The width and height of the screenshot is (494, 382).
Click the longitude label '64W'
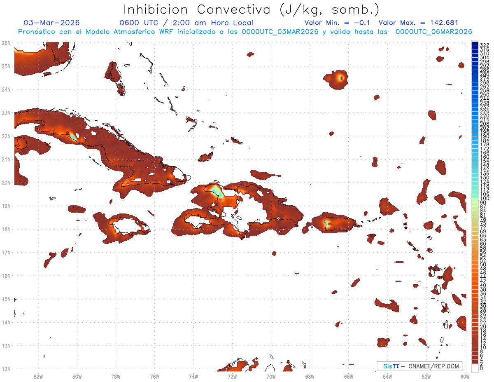pos(387,376)
